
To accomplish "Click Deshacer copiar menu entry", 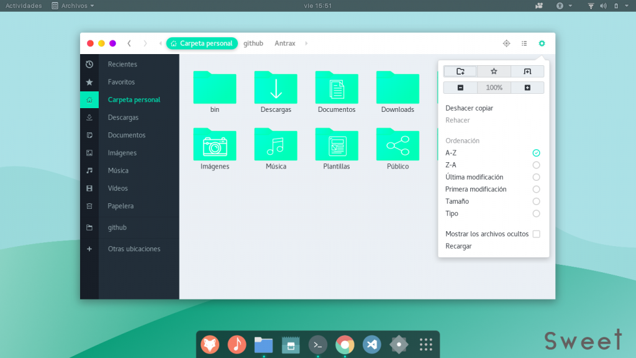I will tap(469, 108).
